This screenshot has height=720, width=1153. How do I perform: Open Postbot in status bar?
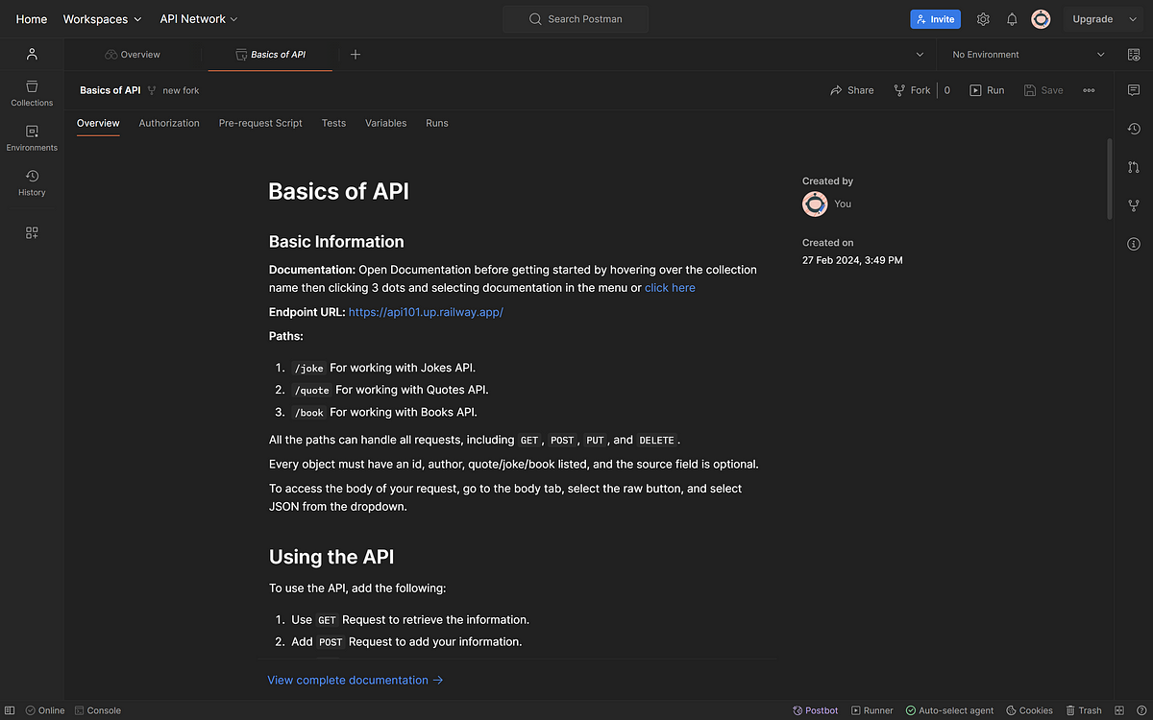[815, 710]
